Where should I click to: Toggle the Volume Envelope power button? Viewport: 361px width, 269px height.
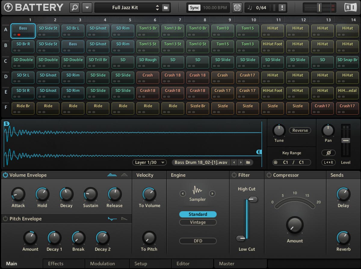tap(5, 175)
